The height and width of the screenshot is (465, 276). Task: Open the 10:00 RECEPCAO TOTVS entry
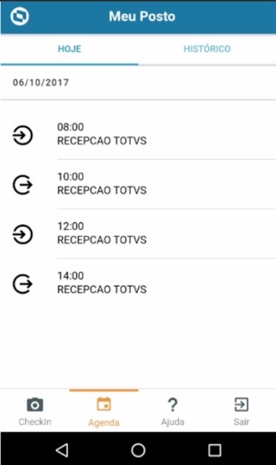coord(138,184)
